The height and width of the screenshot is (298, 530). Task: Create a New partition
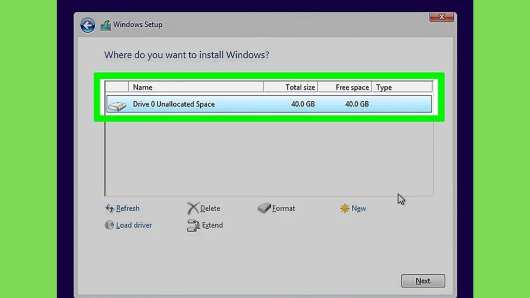click(x=359, y=208)
